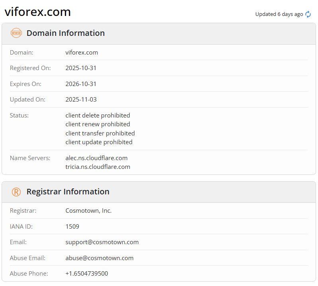Click the alec.ns.cloudflare.com name server
The width and height of the screenshot is (318, 286).
(96, 158)
